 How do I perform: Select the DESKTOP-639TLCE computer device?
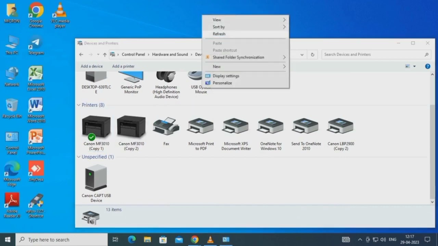coord(96,83)
